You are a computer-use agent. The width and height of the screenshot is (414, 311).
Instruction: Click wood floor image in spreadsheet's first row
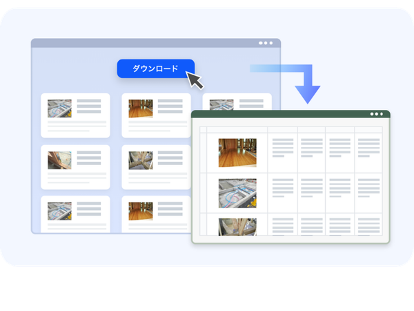point(237,153)
